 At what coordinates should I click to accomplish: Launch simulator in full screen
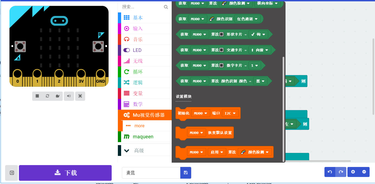[80, 96]
